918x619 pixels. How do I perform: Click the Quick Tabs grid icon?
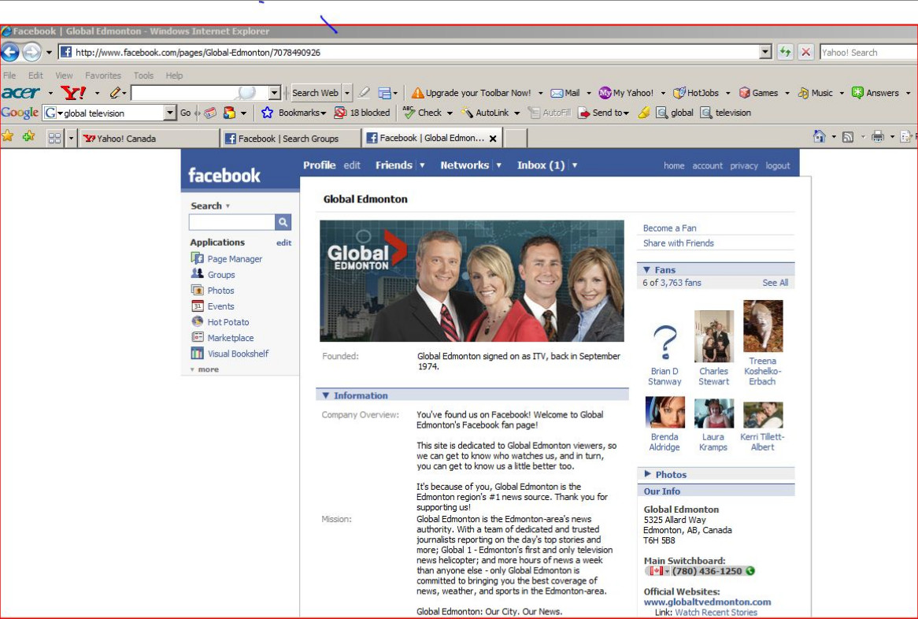click(x=54, y=138)
